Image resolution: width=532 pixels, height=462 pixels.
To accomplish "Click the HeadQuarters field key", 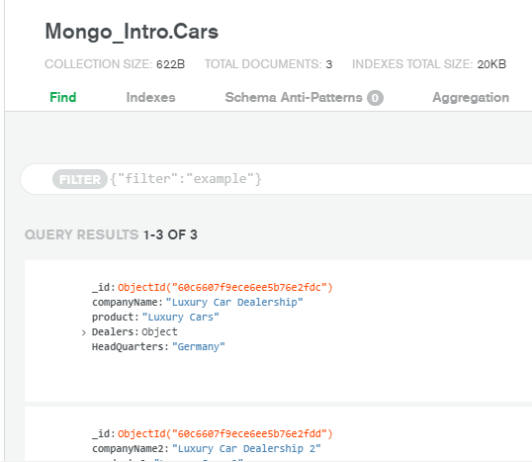I will pyautogui.click(x=129, y=346).
